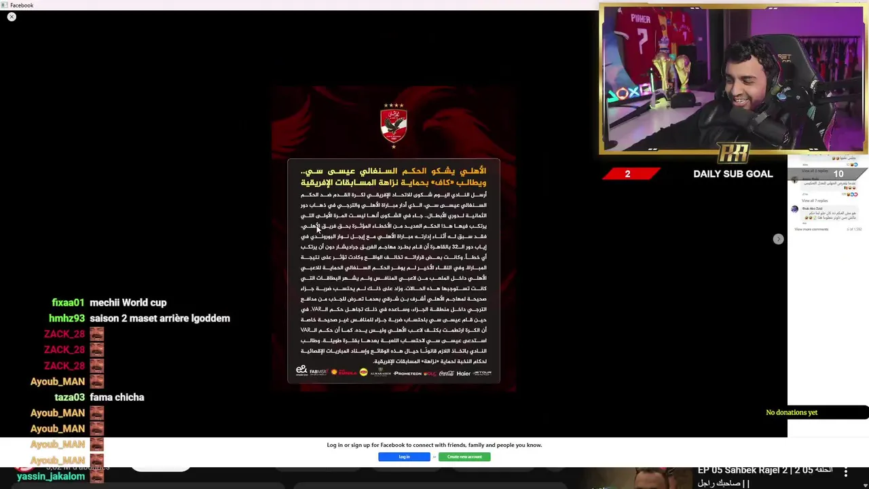Close the Facebook photo viewer
Viewport: 869px width, 489px height.
pos(12,16)
